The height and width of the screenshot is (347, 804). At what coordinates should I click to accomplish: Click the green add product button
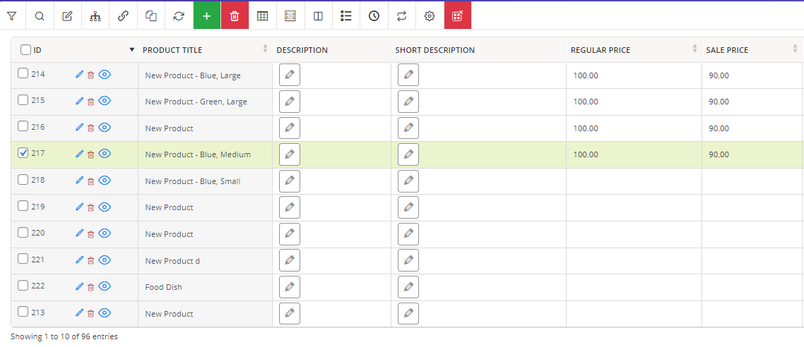tap(206, 16)
